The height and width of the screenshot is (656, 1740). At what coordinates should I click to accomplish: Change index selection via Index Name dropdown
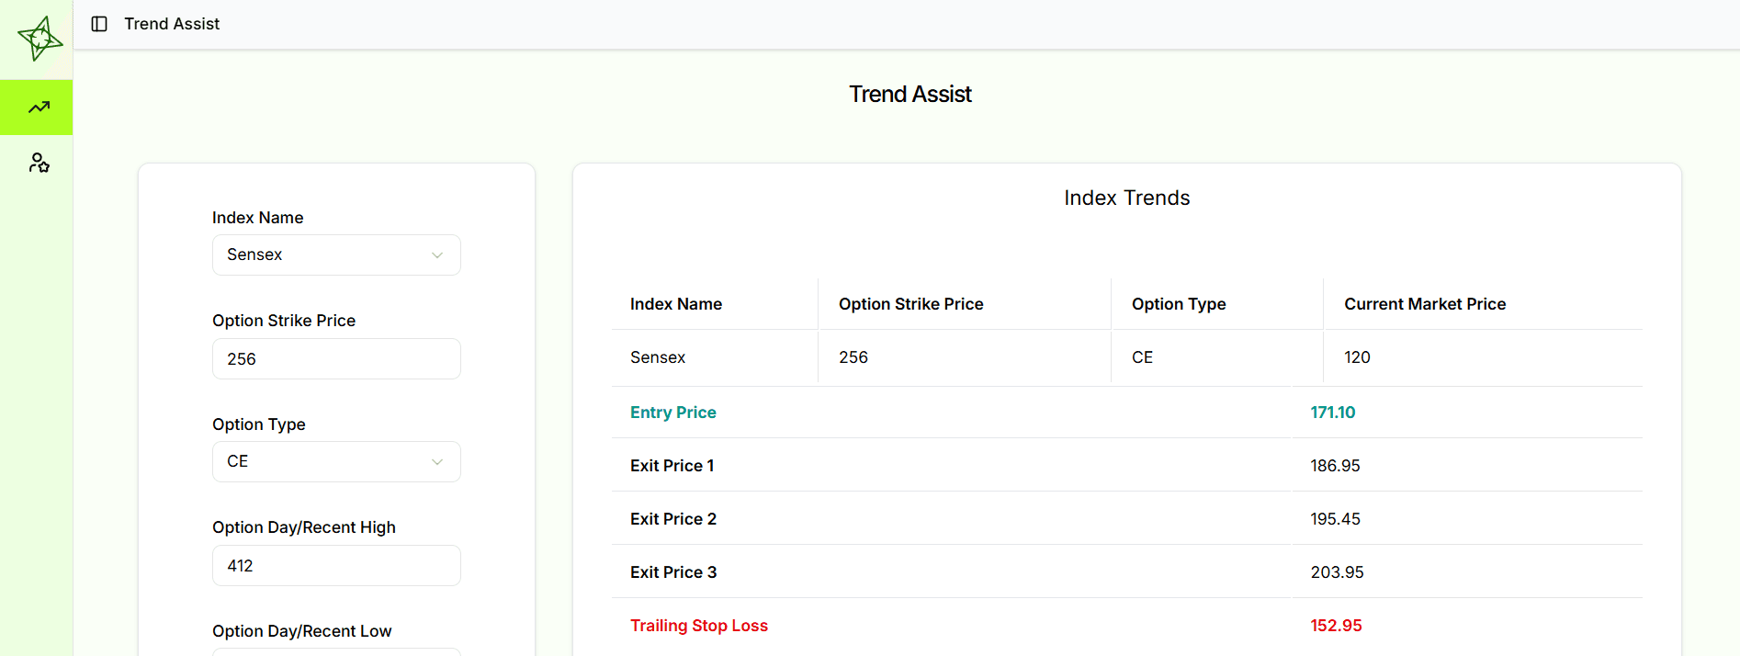coord(336,254)
